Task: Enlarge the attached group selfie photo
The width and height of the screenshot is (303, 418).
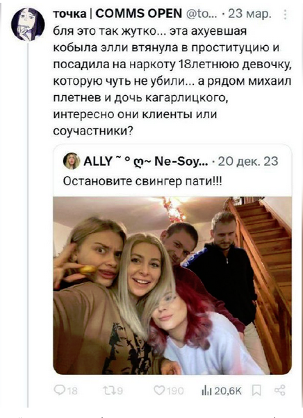Action: [172, 286]
